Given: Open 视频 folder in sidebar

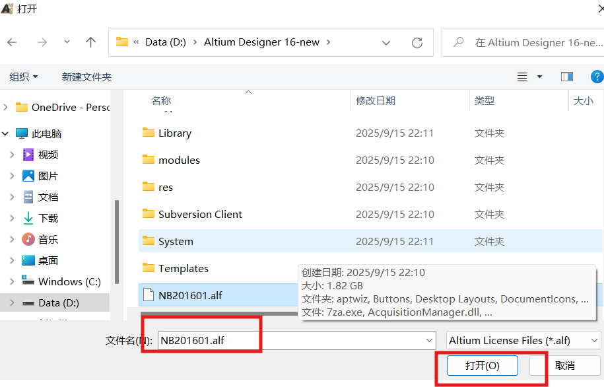Looking at the screenshot, I should pos(40,155).
